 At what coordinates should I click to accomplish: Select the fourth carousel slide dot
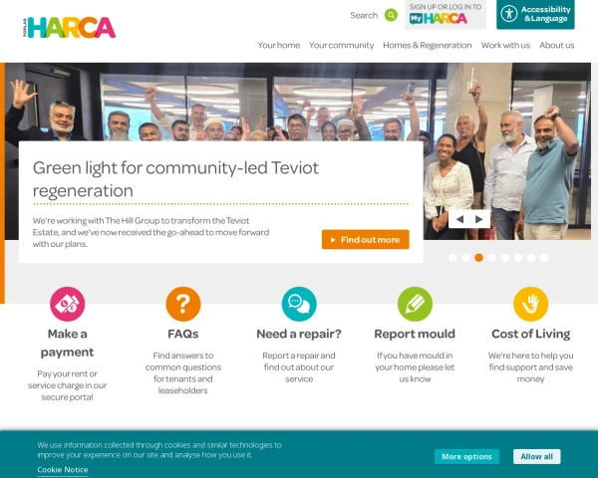coord(492,258)
